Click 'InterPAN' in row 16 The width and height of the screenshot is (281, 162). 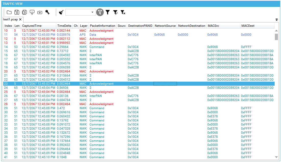click(96, 55)
